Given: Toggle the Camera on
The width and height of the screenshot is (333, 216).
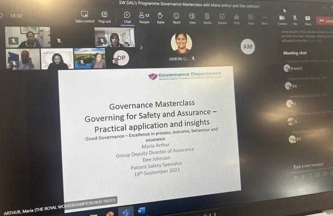Looking at the screenshot, I should [x=282, y=21].
